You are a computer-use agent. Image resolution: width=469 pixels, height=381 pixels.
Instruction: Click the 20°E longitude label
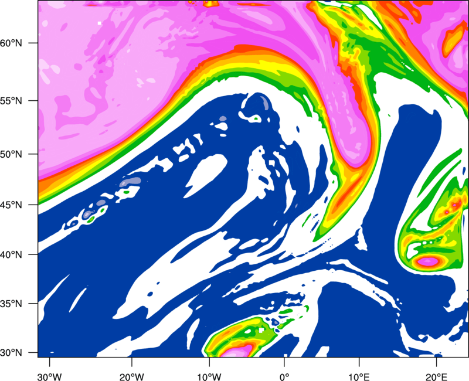(x=436, y=377)
